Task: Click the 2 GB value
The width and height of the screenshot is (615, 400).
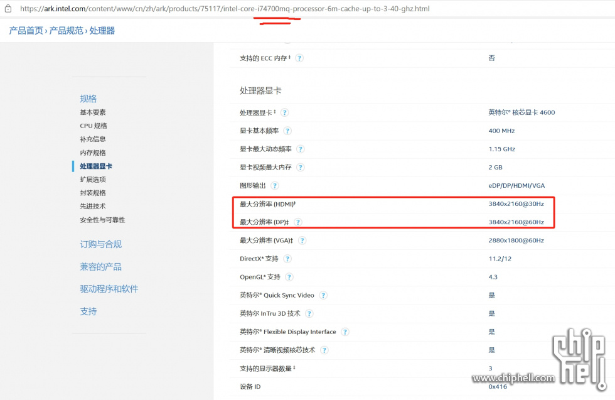Action: point(495,167)
